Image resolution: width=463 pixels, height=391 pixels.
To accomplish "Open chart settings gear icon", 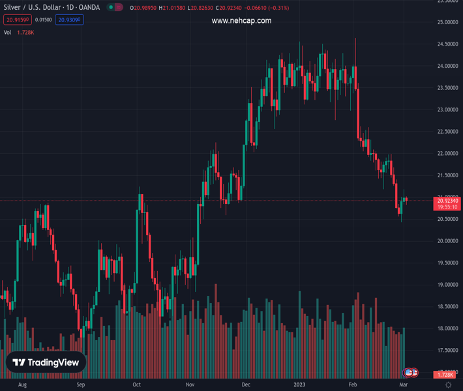I will 448,385.
